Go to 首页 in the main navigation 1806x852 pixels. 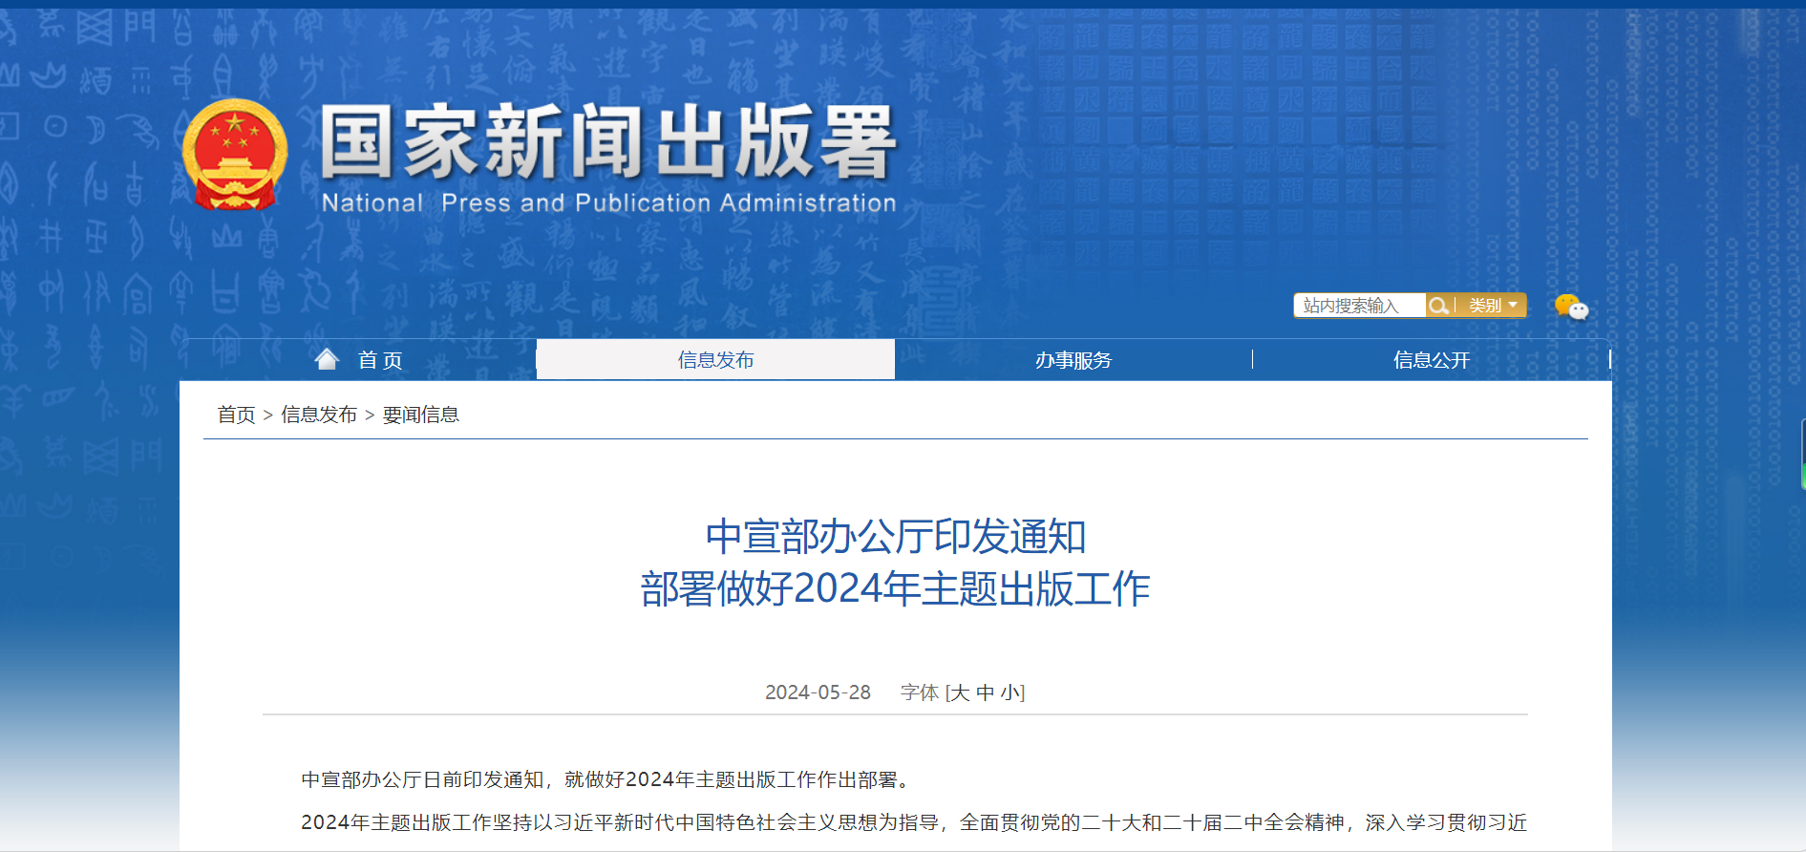[x=380, y=360]
